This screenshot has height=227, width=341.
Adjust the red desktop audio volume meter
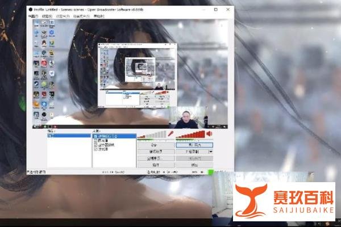pyautogui.click(x=190, y=134)
